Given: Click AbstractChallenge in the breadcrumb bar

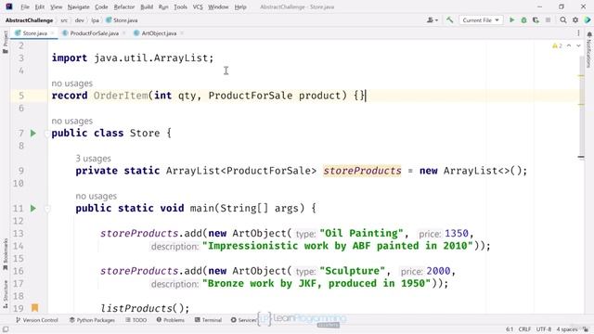Looking at the screenshot, I should tap(29, 20).
